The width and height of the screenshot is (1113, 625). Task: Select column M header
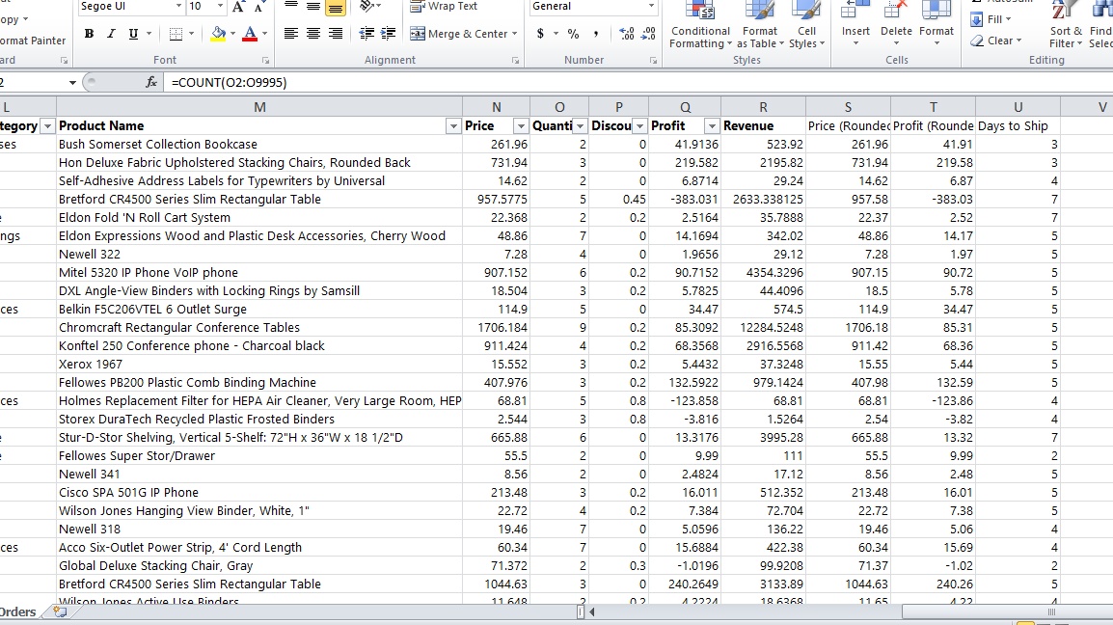pos(259,107)
